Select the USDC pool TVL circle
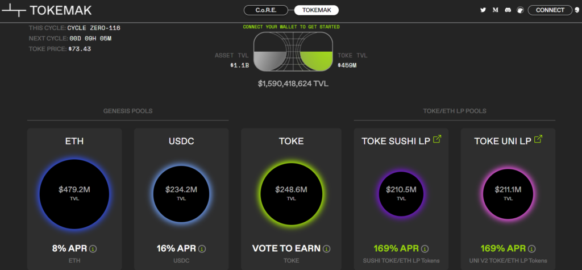582x270 pixels. tap(181, 194)
